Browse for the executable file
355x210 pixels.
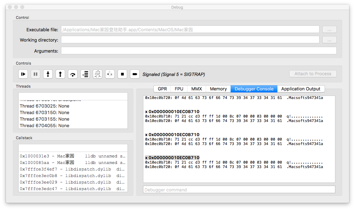[x=329, y=30]
